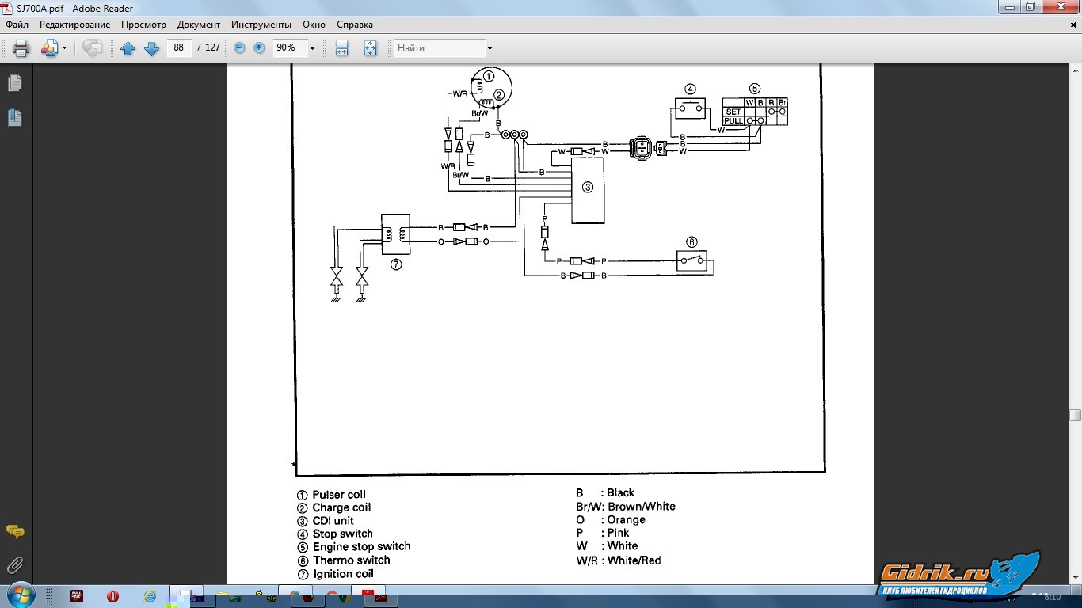1082x608 pixels.
Task: Expand the Найти search options dropdown
Action: point(490,48)
